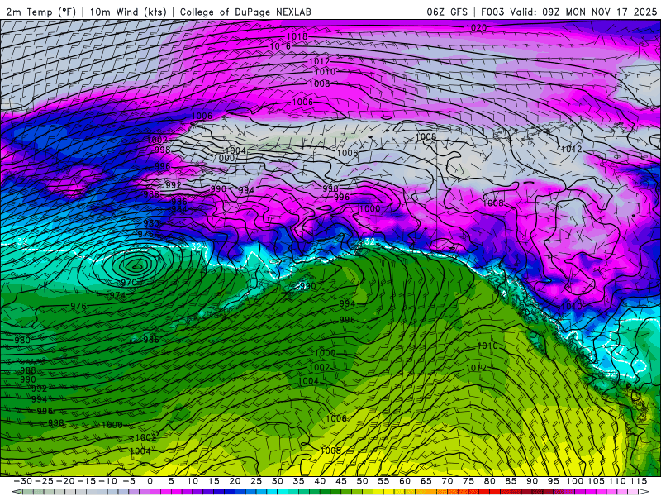The width and height of the screenshot is (661, 496).
Task: Click the -20 temperature scale label
Action: (x=65, y=481)
